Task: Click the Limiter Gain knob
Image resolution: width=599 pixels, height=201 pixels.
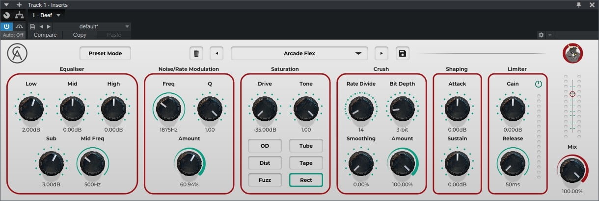Action: pyautogui.click(x=512, y=108)
